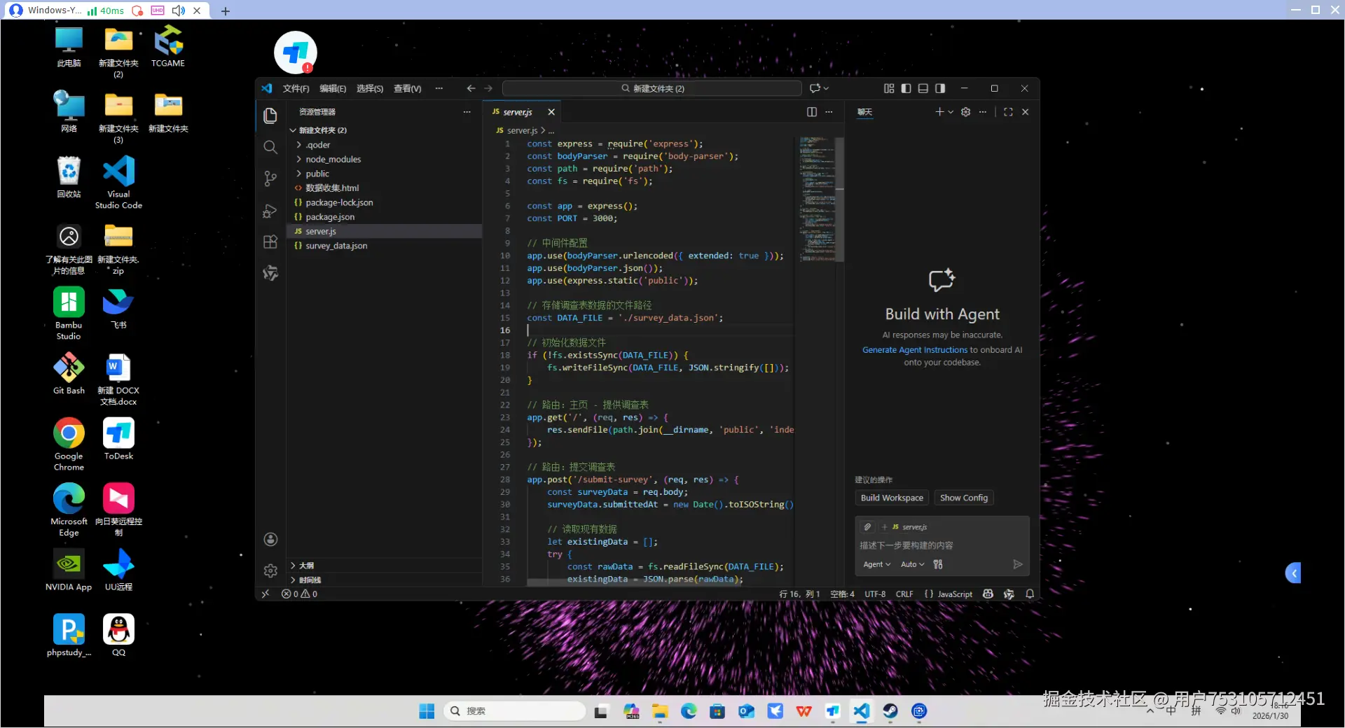The image size is (1345, 728).
Task: Toggle the primary side bar layout button
Action: pyautogui.click(x=906, y=88)
